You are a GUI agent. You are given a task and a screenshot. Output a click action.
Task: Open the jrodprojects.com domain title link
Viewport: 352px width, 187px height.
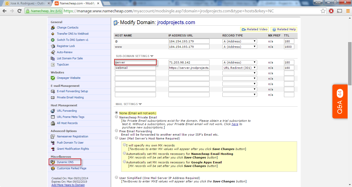point(176,22)
